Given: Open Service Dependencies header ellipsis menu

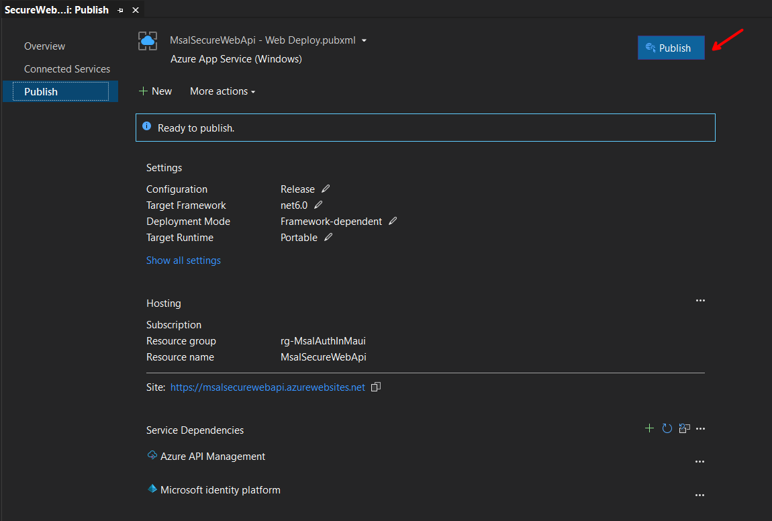Looking at the screenshot, I should click(701, 429).
